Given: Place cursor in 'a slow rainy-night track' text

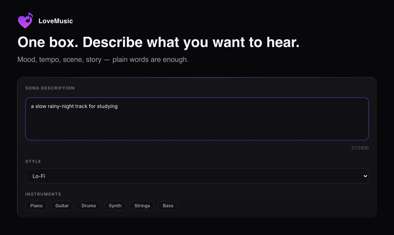Looking at the screenshot, I should coord(59,106).
